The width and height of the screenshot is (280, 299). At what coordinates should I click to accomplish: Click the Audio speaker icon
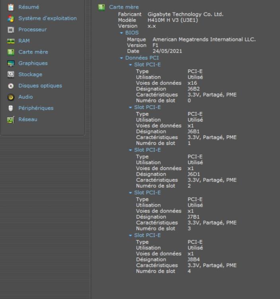[11, 97]
